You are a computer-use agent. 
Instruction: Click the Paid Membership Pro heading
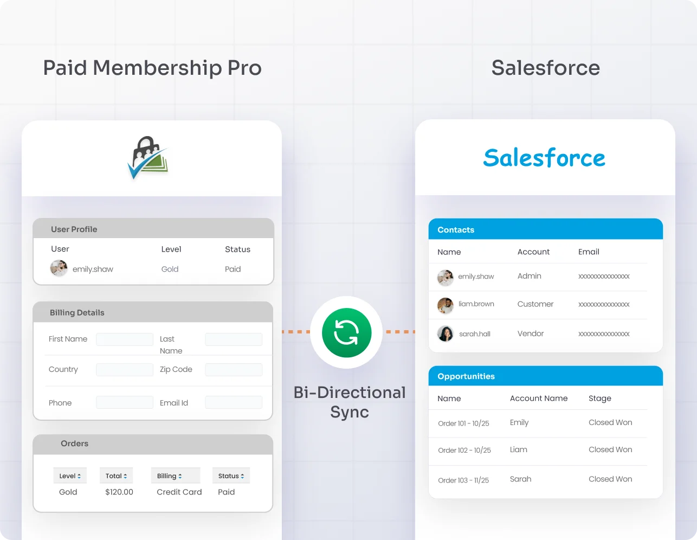pos(152,68)
